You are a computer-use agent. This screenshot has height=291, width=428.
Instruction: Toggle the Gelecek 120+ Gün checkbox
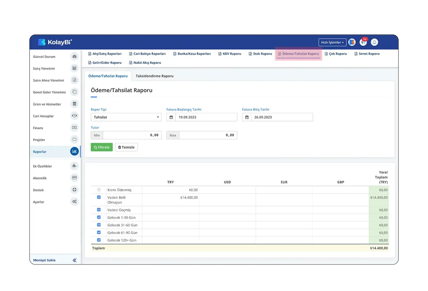99,240
